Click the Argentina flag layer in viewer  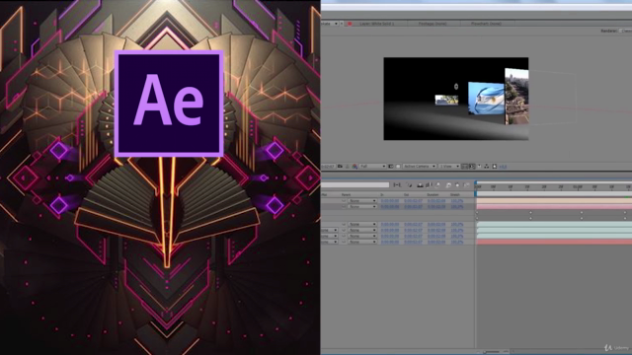coord(486,98)
